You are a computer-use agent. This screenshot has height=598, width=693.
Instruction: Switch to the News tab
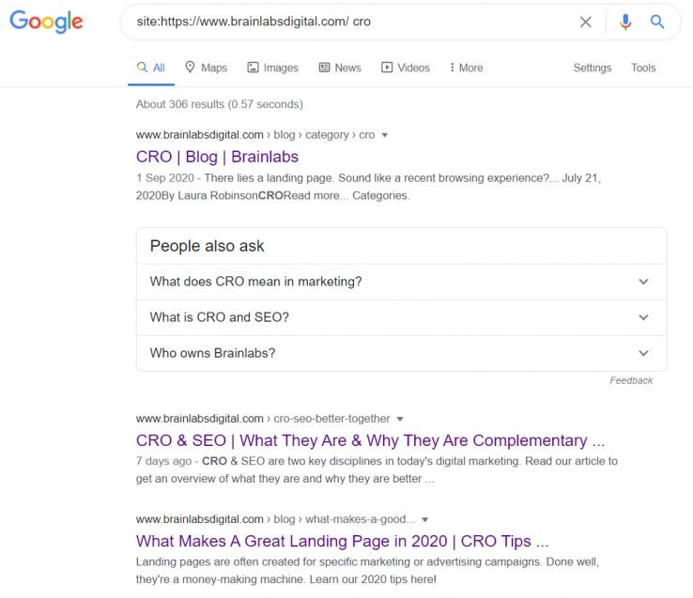click(340, 68)
